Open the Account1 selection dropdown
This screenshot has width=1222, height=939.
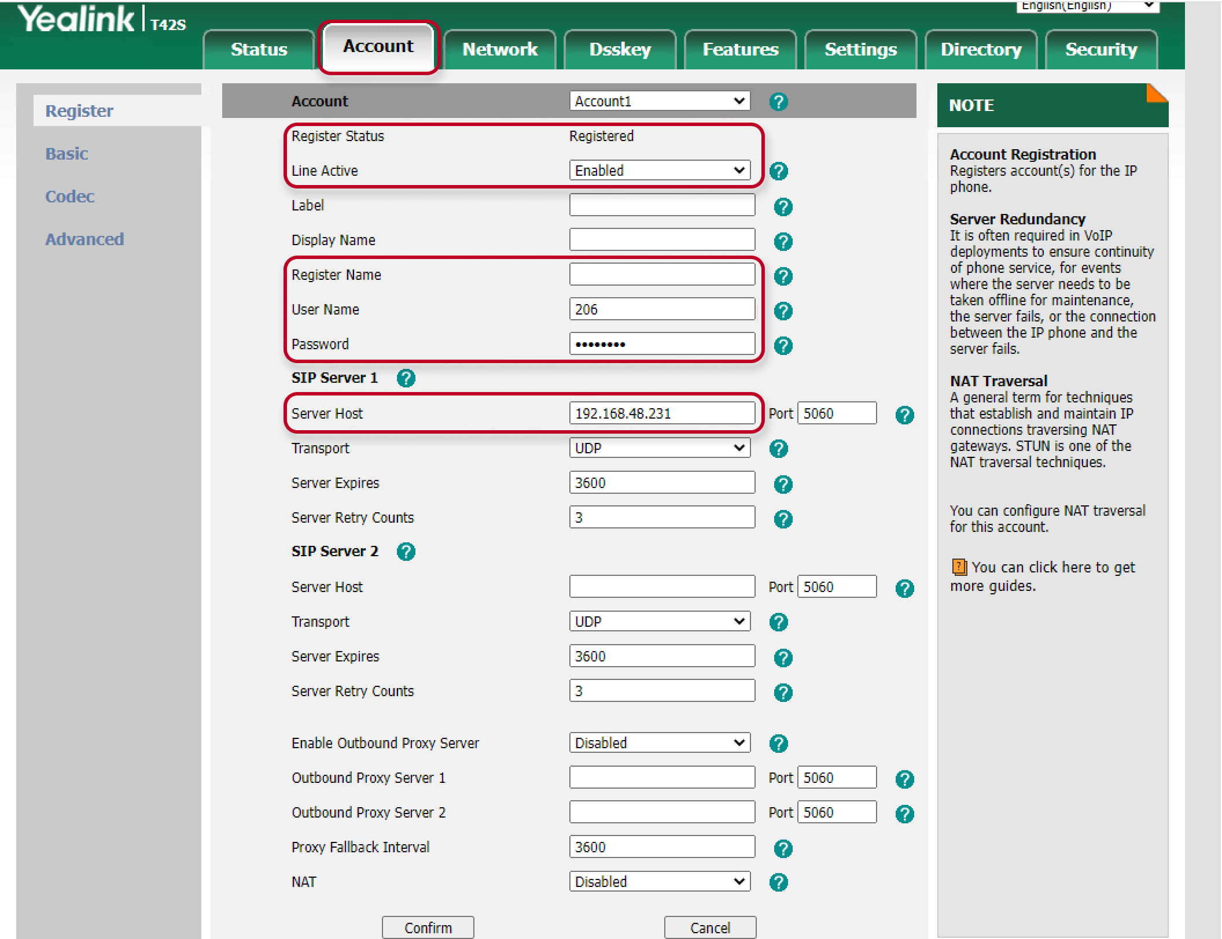(660, 101)
